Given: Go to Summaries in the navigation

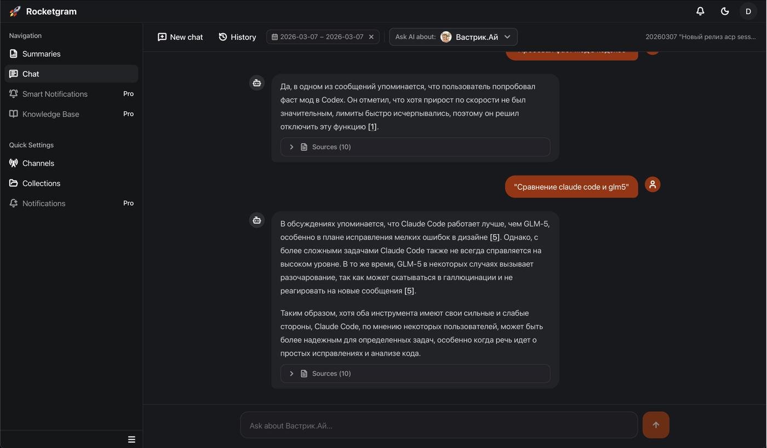Looking at the screenshot, I should tap(41, 54).
